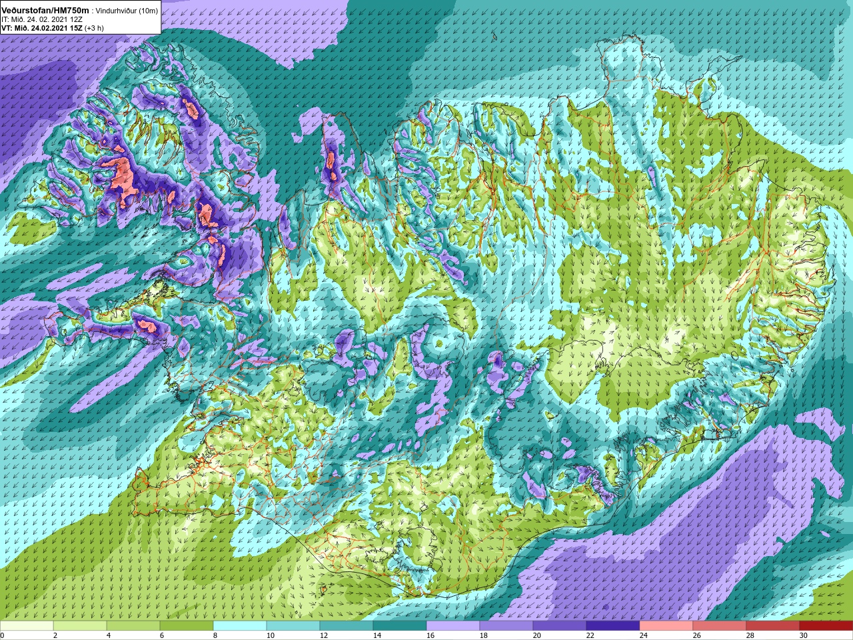Select the violet 20–22 legend swatch

(x=560, y=626)
